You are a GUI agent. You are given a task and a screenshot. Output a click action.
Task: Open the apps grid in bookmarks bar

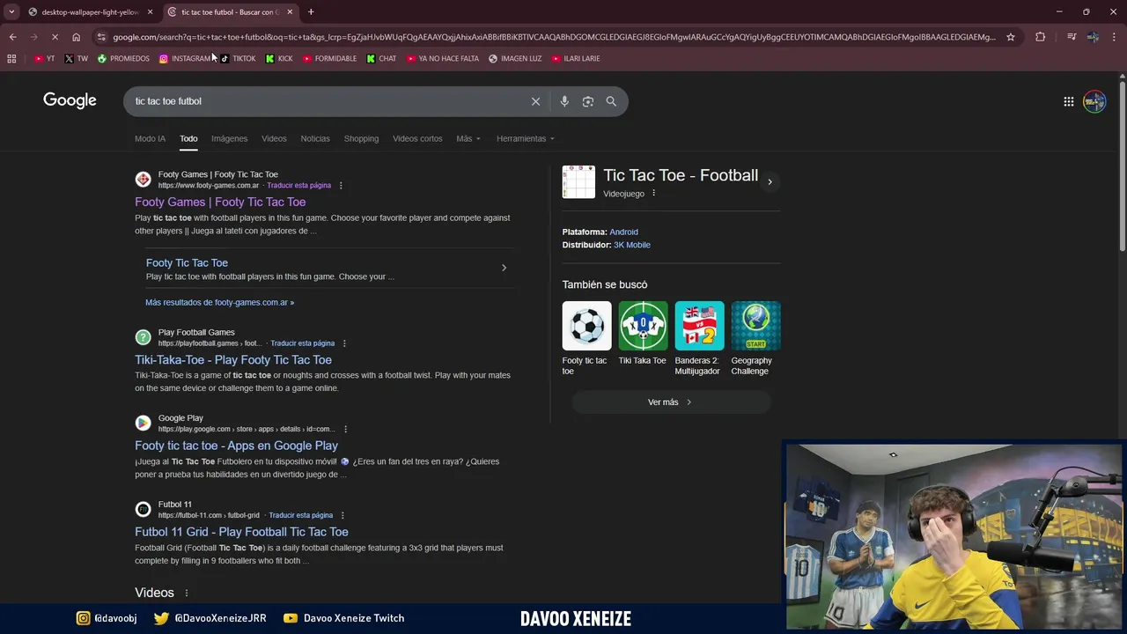tap(11, 59)
